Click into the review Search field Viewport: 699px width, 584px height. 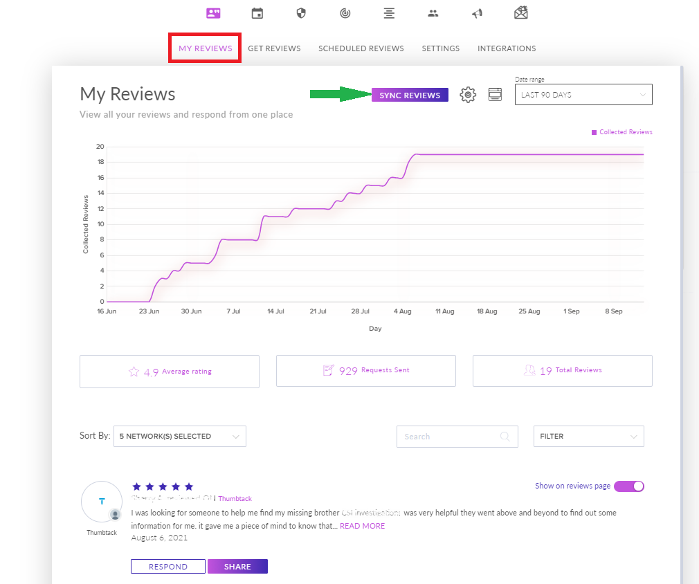[450, 437]
